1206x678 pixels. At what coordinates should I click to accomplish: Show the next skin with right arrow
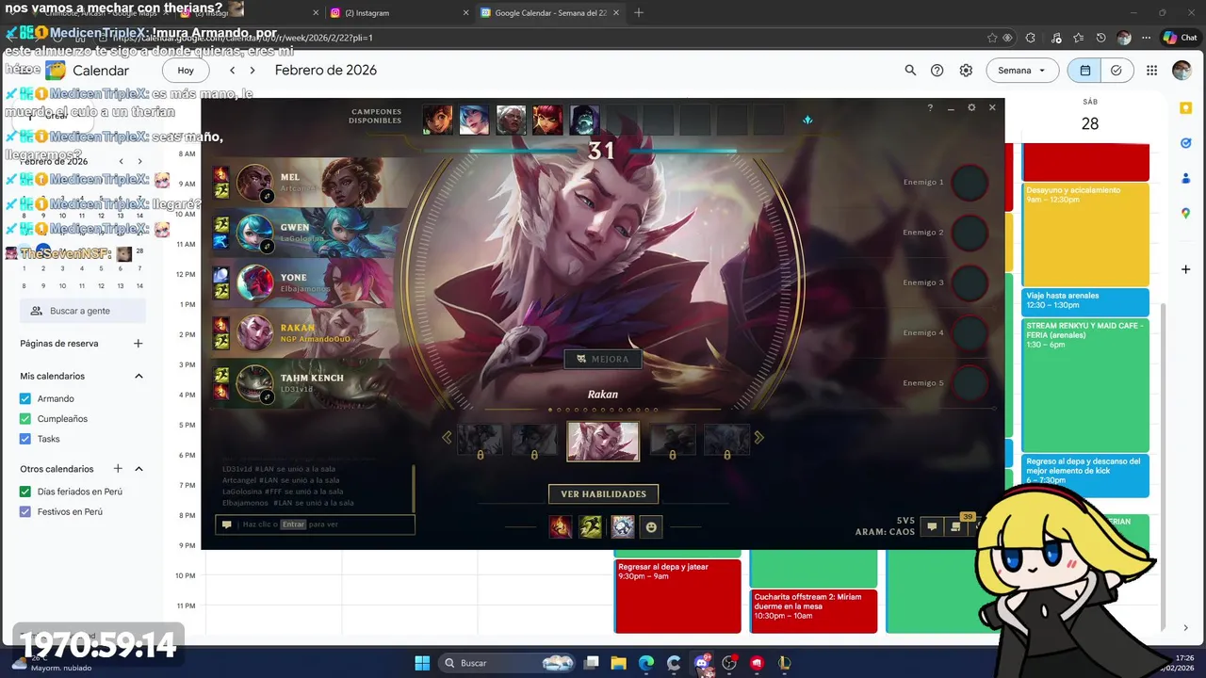click(x=759, y=437)
